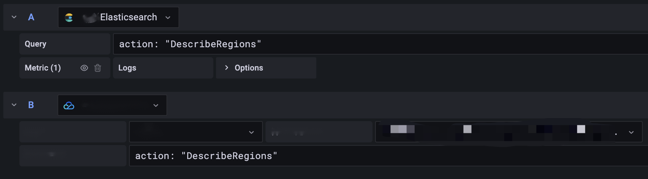Click the Metric (1) label

coord(43,68)
